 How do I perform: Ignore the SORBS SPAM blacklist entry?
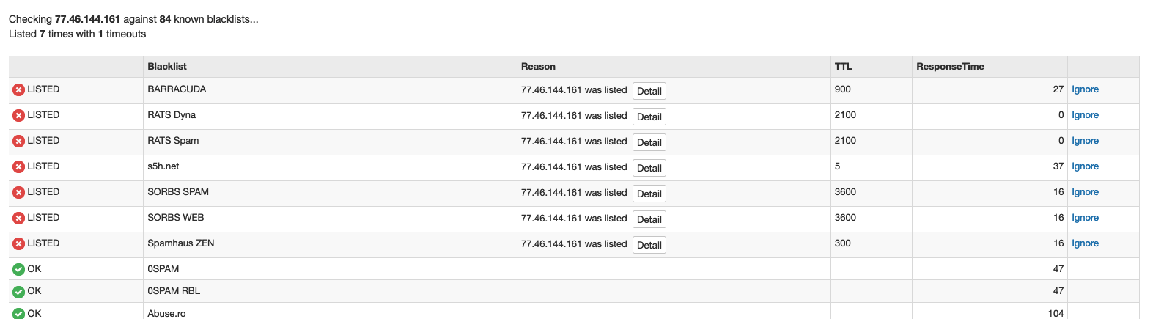pyautogui.click(x=1085, y=192)
